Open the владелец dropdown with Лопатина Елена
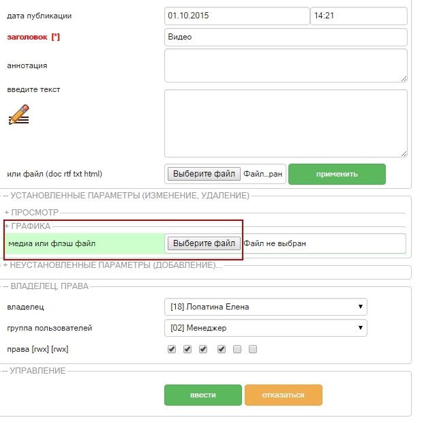This screenshot has width=424, height=437. click(x=266, y=307)
